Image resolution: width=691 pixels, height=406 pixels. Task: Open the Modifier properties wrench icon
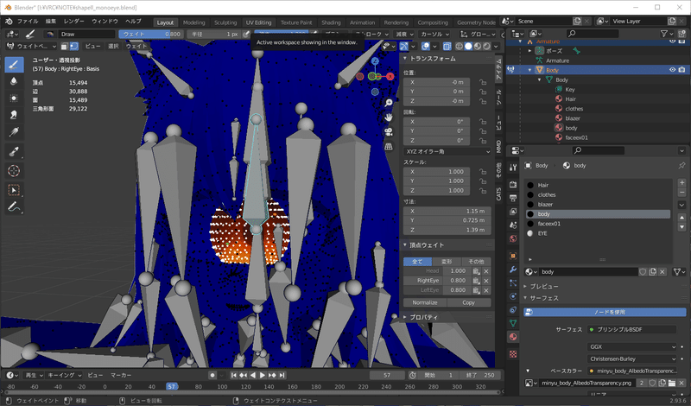513,270
